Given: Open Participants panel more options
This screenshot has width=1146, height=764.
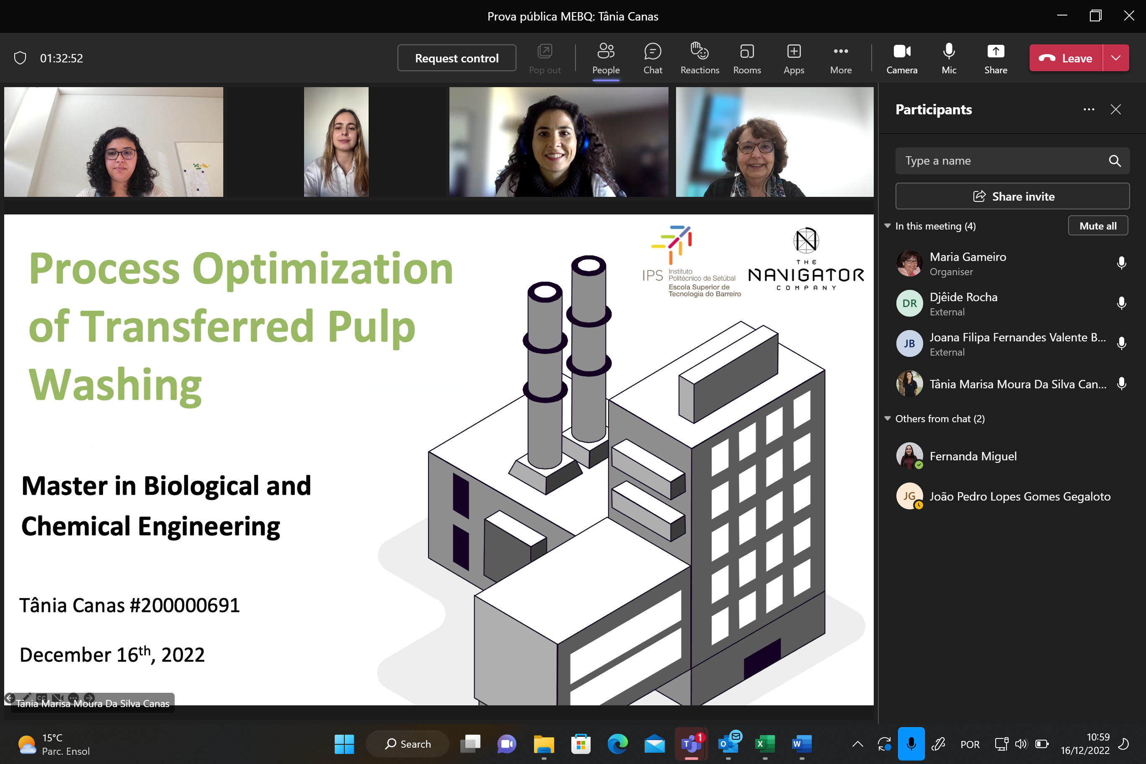Looking at the screenshot, I should point(1089,110).
